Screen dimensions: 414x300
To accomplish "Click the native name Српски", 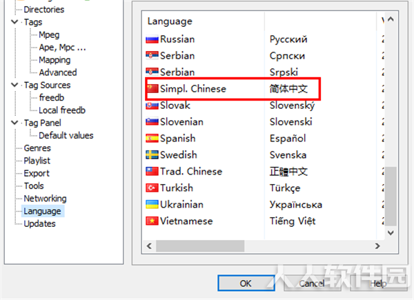I will point(287,56).
